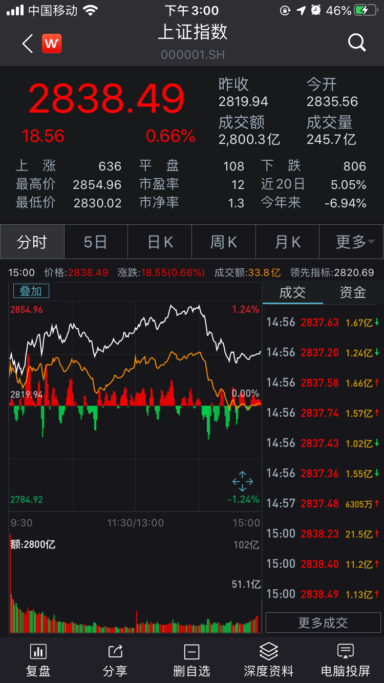Select the 成交 trades tab

(292, 292)
